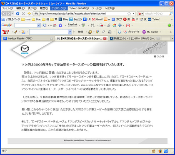Viewport: 175px width, 155px height.
Task: Click the Yahoo! toolbar Y! logo
Action: [x=5, y=32]
